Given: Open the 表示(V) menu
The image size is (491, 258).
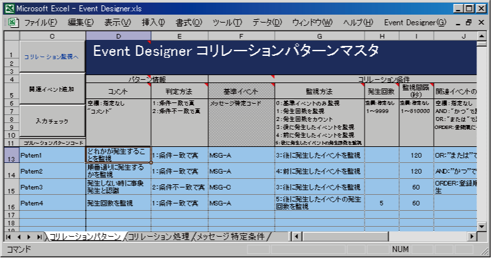Looking at the screenshot, I should coord(117,23).
